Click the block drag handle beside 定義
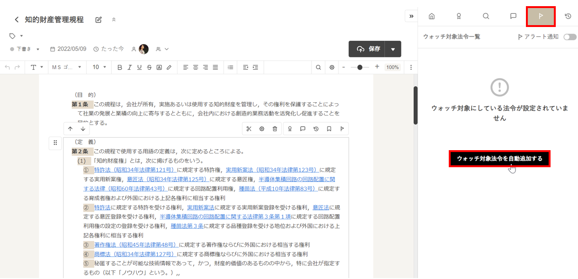Image resolution: width=578 pixels, height=279 pixels. pyautogui.click(x=55, y=143)
